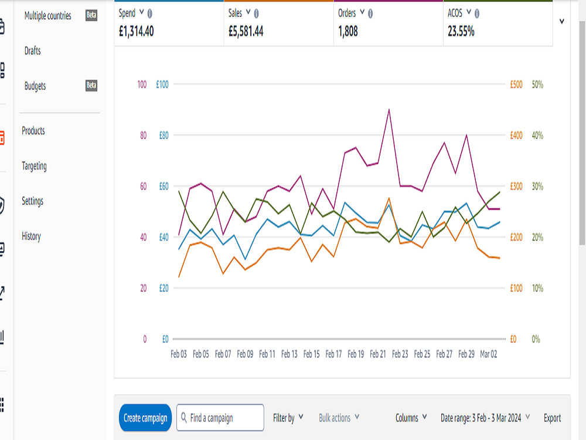Click the bar chart reports icon in left rail
This screenshot has height=440, width=586.
coord(2,337)
